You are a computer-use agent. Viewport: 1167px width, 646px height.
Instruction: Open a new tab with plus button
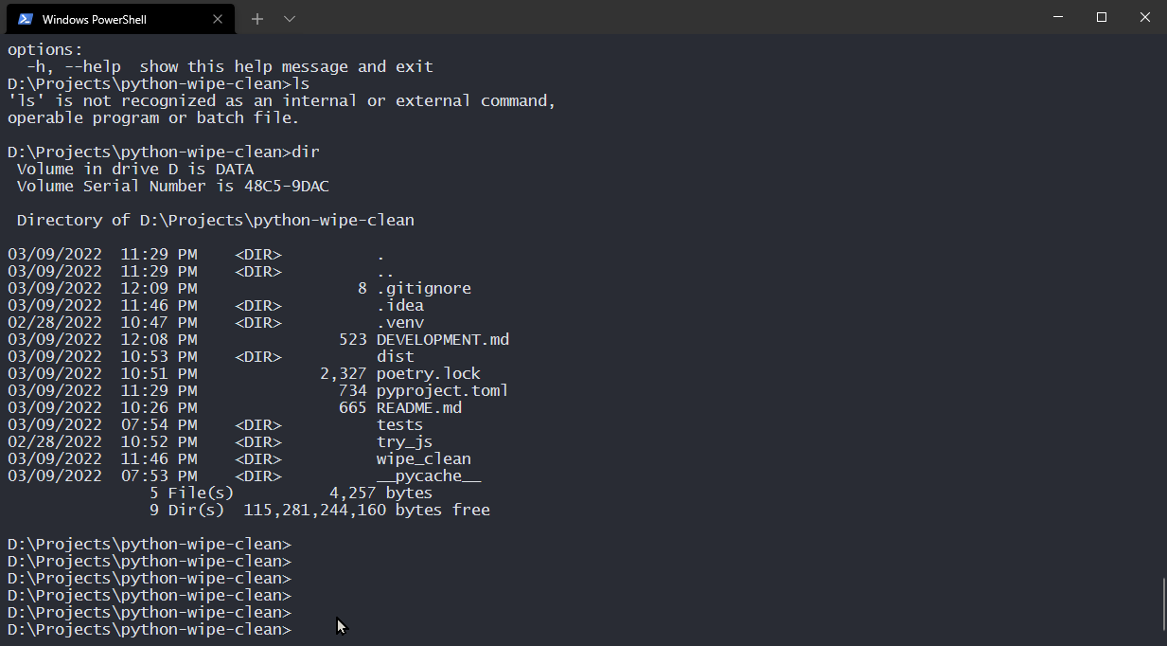click(257, 19)
